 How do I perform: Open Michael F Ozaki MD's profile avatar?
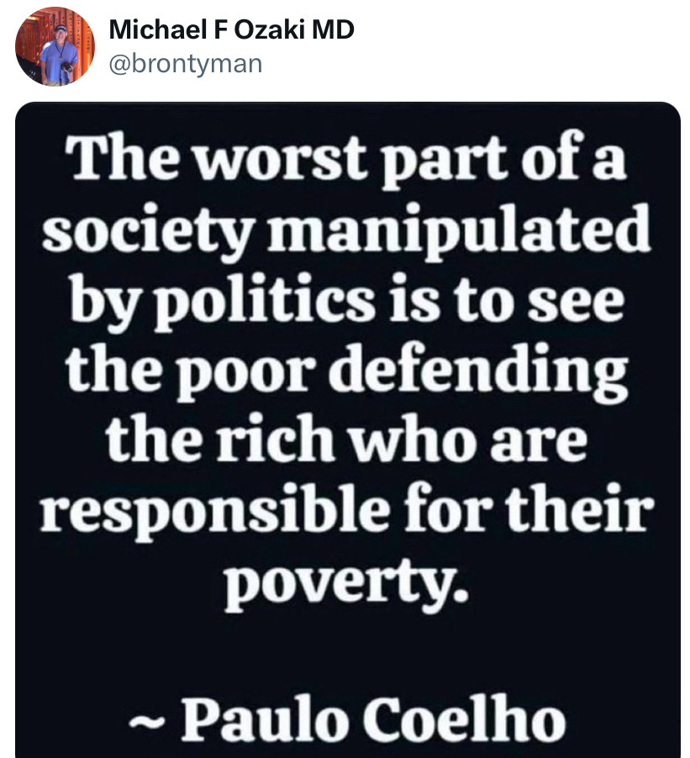(x=55, y=47)
